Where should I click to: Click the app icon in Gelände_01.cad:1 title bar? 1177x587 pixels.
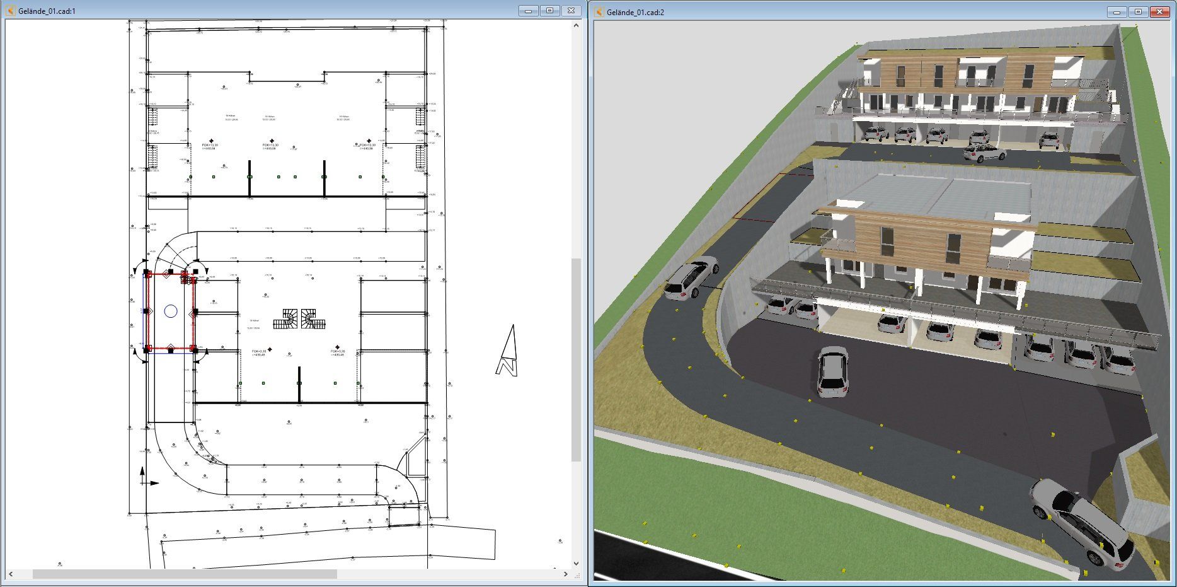11,11
